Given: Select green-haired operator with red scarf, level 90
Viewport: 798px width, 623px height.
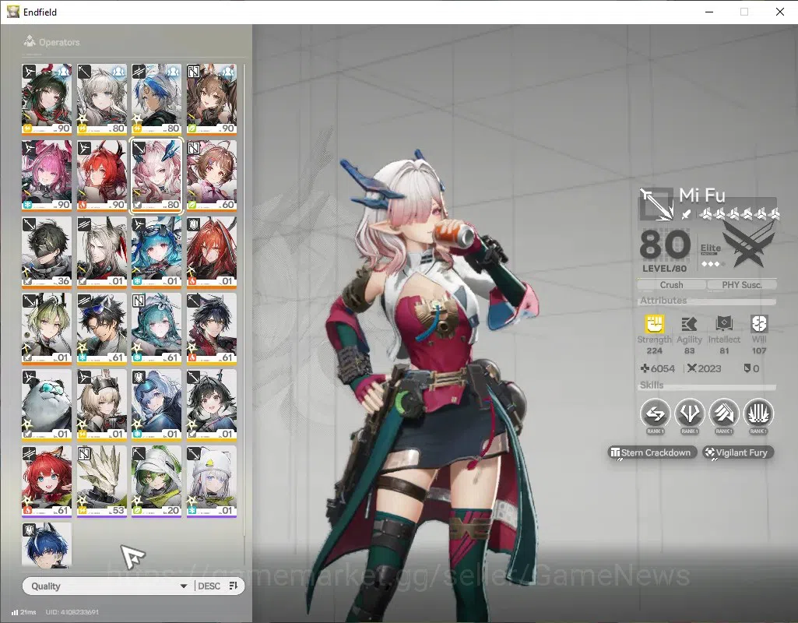Looking at the screenshot, I should [46, 99].
